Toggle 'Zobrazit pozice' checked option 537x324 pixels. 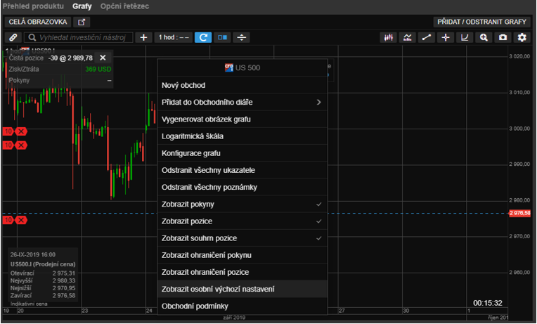tap(242, 221)
